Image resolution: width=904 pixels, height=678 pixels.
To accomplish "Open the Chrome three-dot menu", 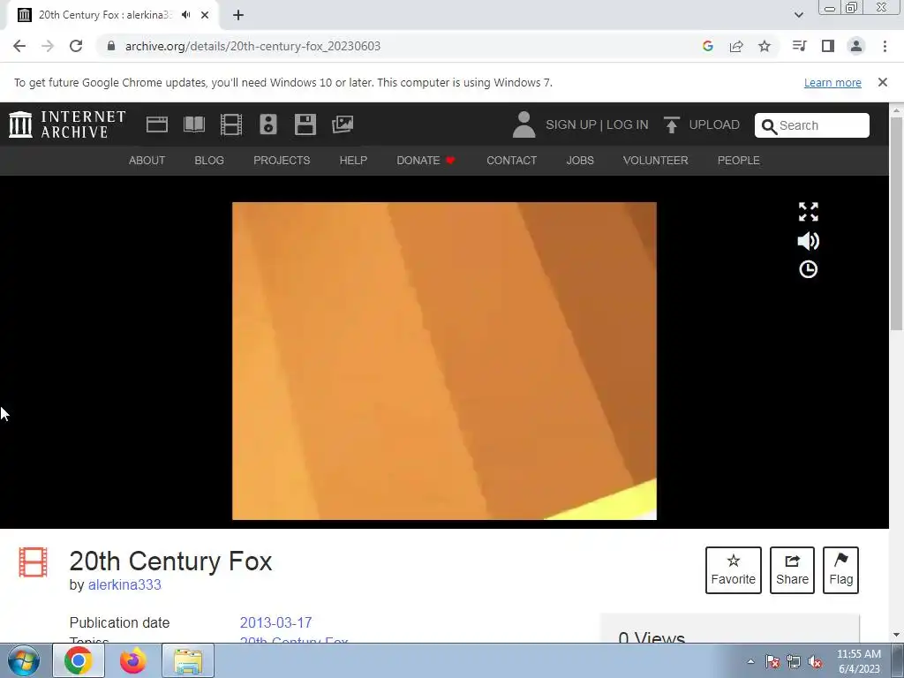I will (x=885, y=46).
